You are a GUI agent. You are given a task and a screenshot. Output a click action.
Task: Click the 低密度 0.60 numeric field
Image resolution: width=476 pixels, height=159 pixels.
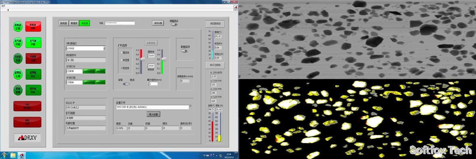(x=151, y=65)
